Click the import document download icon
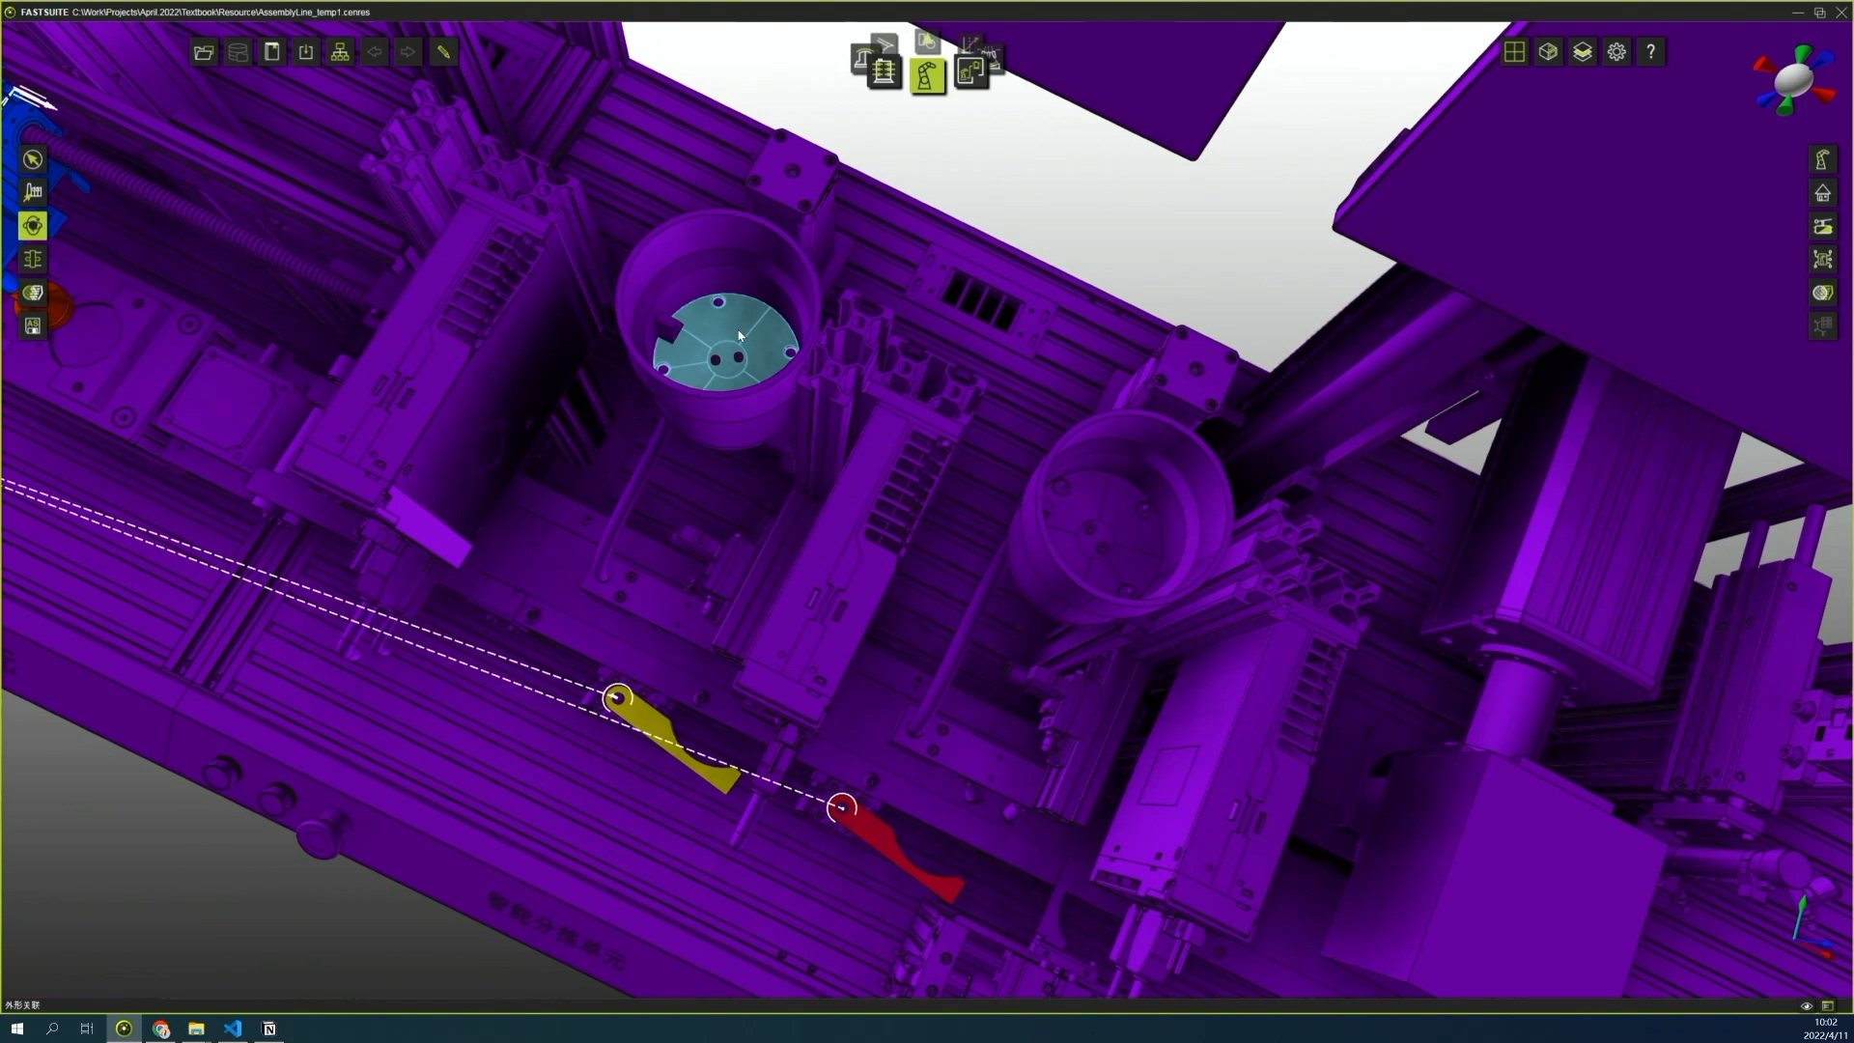The image size is (1854, 1043). pyautogui.click(x=306, y=52)
